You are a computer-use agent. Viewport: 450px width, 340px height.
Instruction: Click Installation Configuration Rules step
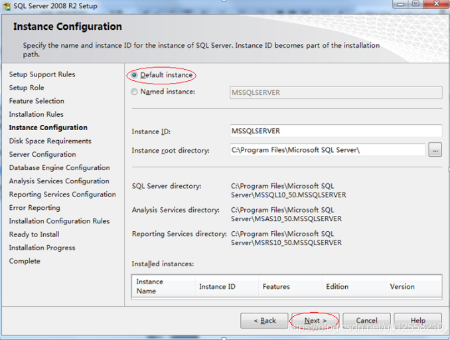[x=60, y=221]
